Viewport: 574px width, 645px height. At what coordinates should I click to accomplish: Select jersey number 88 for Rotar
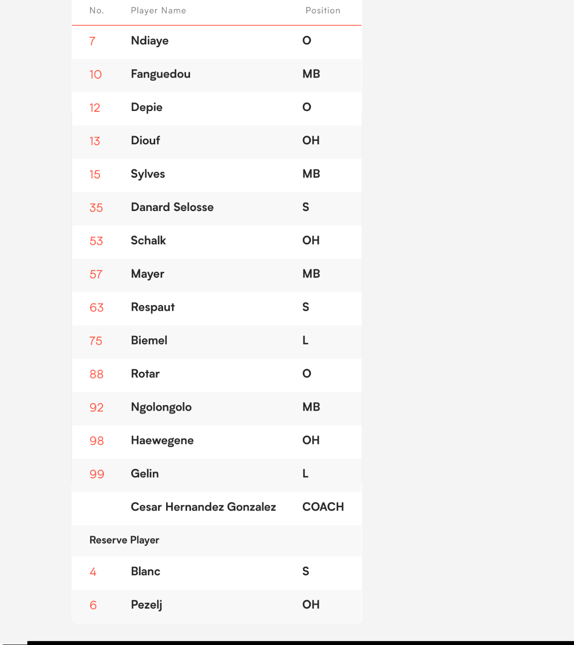coord(96,374)
